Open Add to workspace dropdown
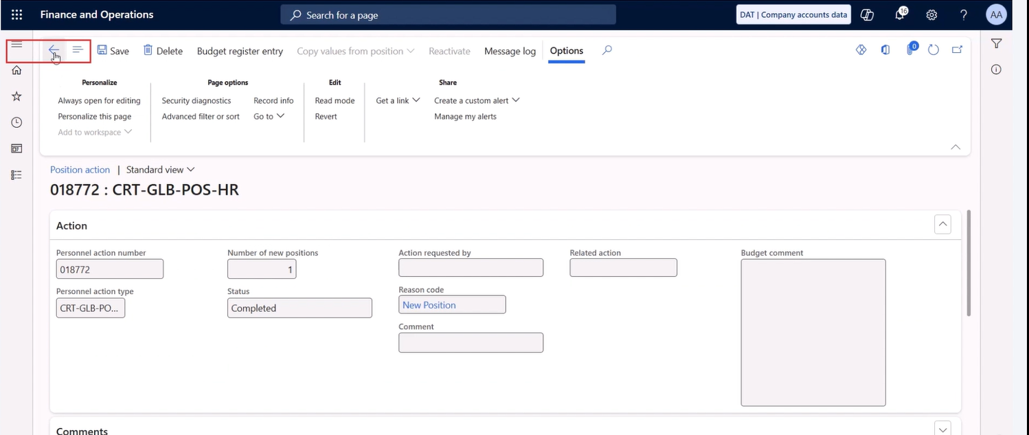Screen dimensions: 1029x435 95,132
